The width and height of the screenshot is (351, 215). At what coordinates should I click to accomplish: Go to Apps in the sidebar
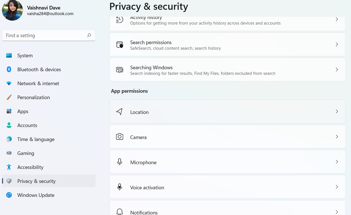[x=23, y=111]
